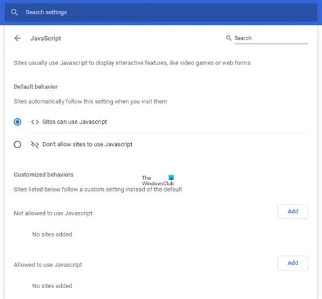Click the 'Default behavior' heading

(x=36, y=87)
